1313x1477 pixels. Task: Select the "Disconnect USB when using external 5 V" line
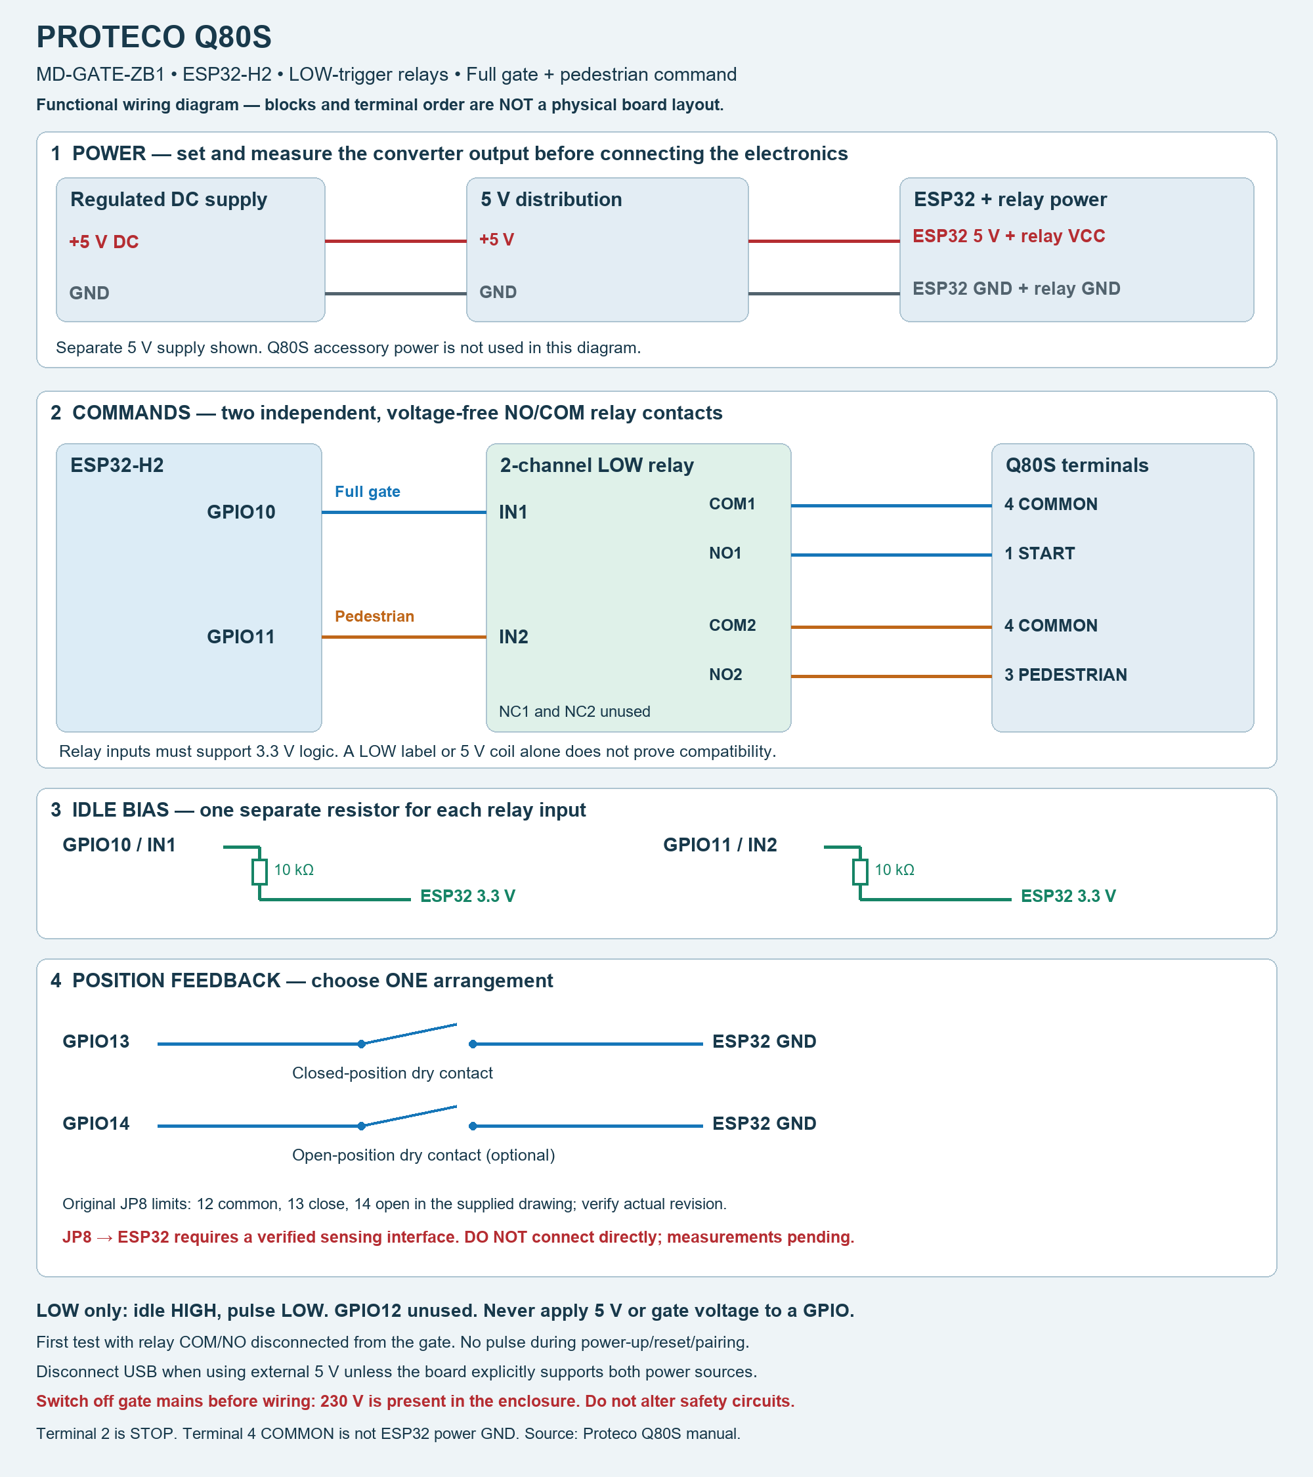click(x=397, y=1371)
